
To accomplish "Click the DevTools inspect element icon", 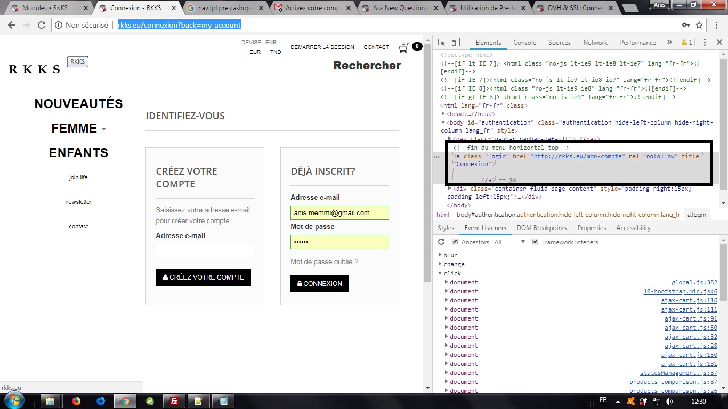I will point(442,43).
